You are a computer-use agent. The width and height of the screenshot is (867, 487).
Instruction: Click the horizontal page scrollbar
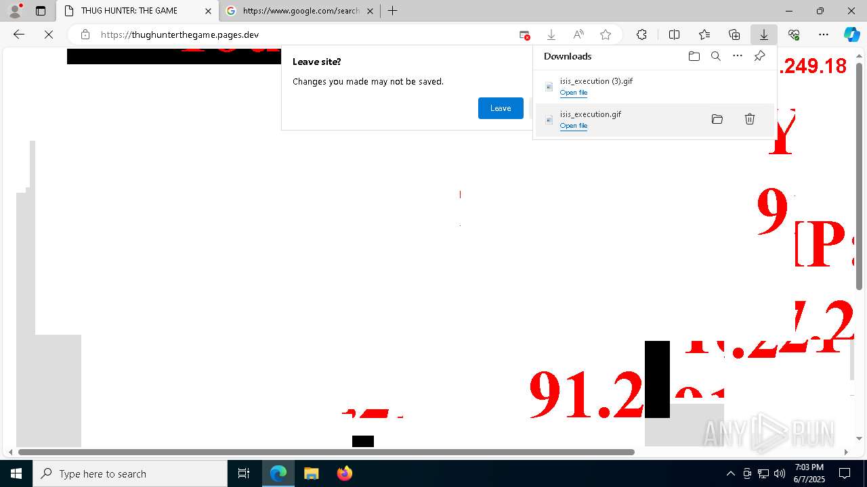pyautogui.click(x=326, y=452)
